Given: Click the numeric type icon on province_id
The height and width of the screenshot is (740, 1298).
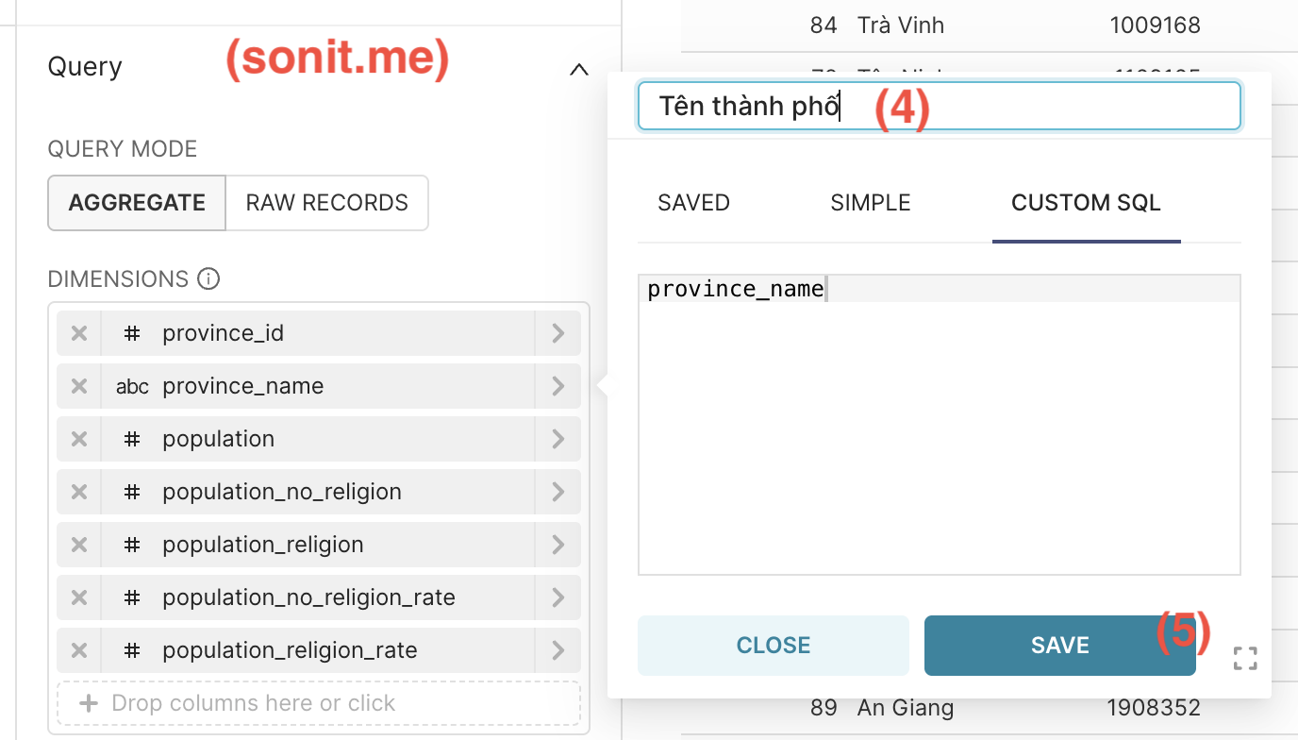Looking at the screenshot, I should point(131,332).
